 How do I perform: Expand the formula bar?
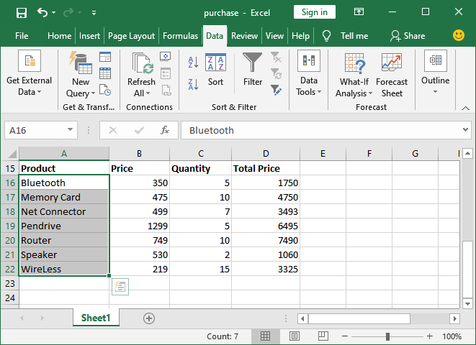click(x=465, y=129)
